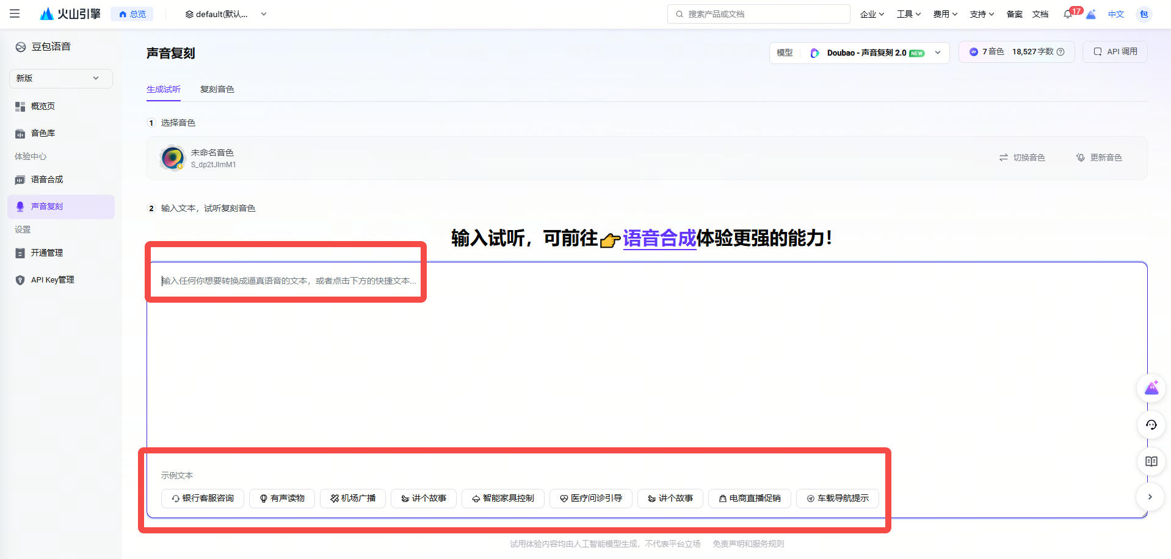This screenshot has height=559, width=1171.
Task: Open the documentation book icon
Action: 1151,461
